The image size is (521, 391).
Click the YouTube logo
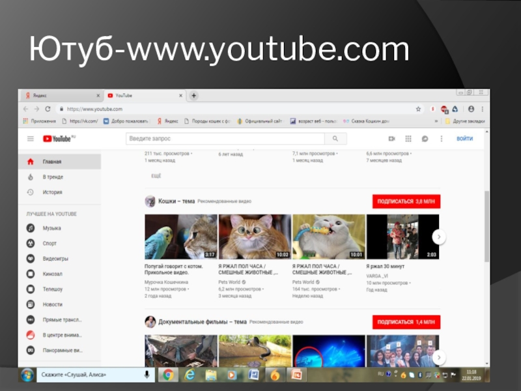click(x=59, y=139)
